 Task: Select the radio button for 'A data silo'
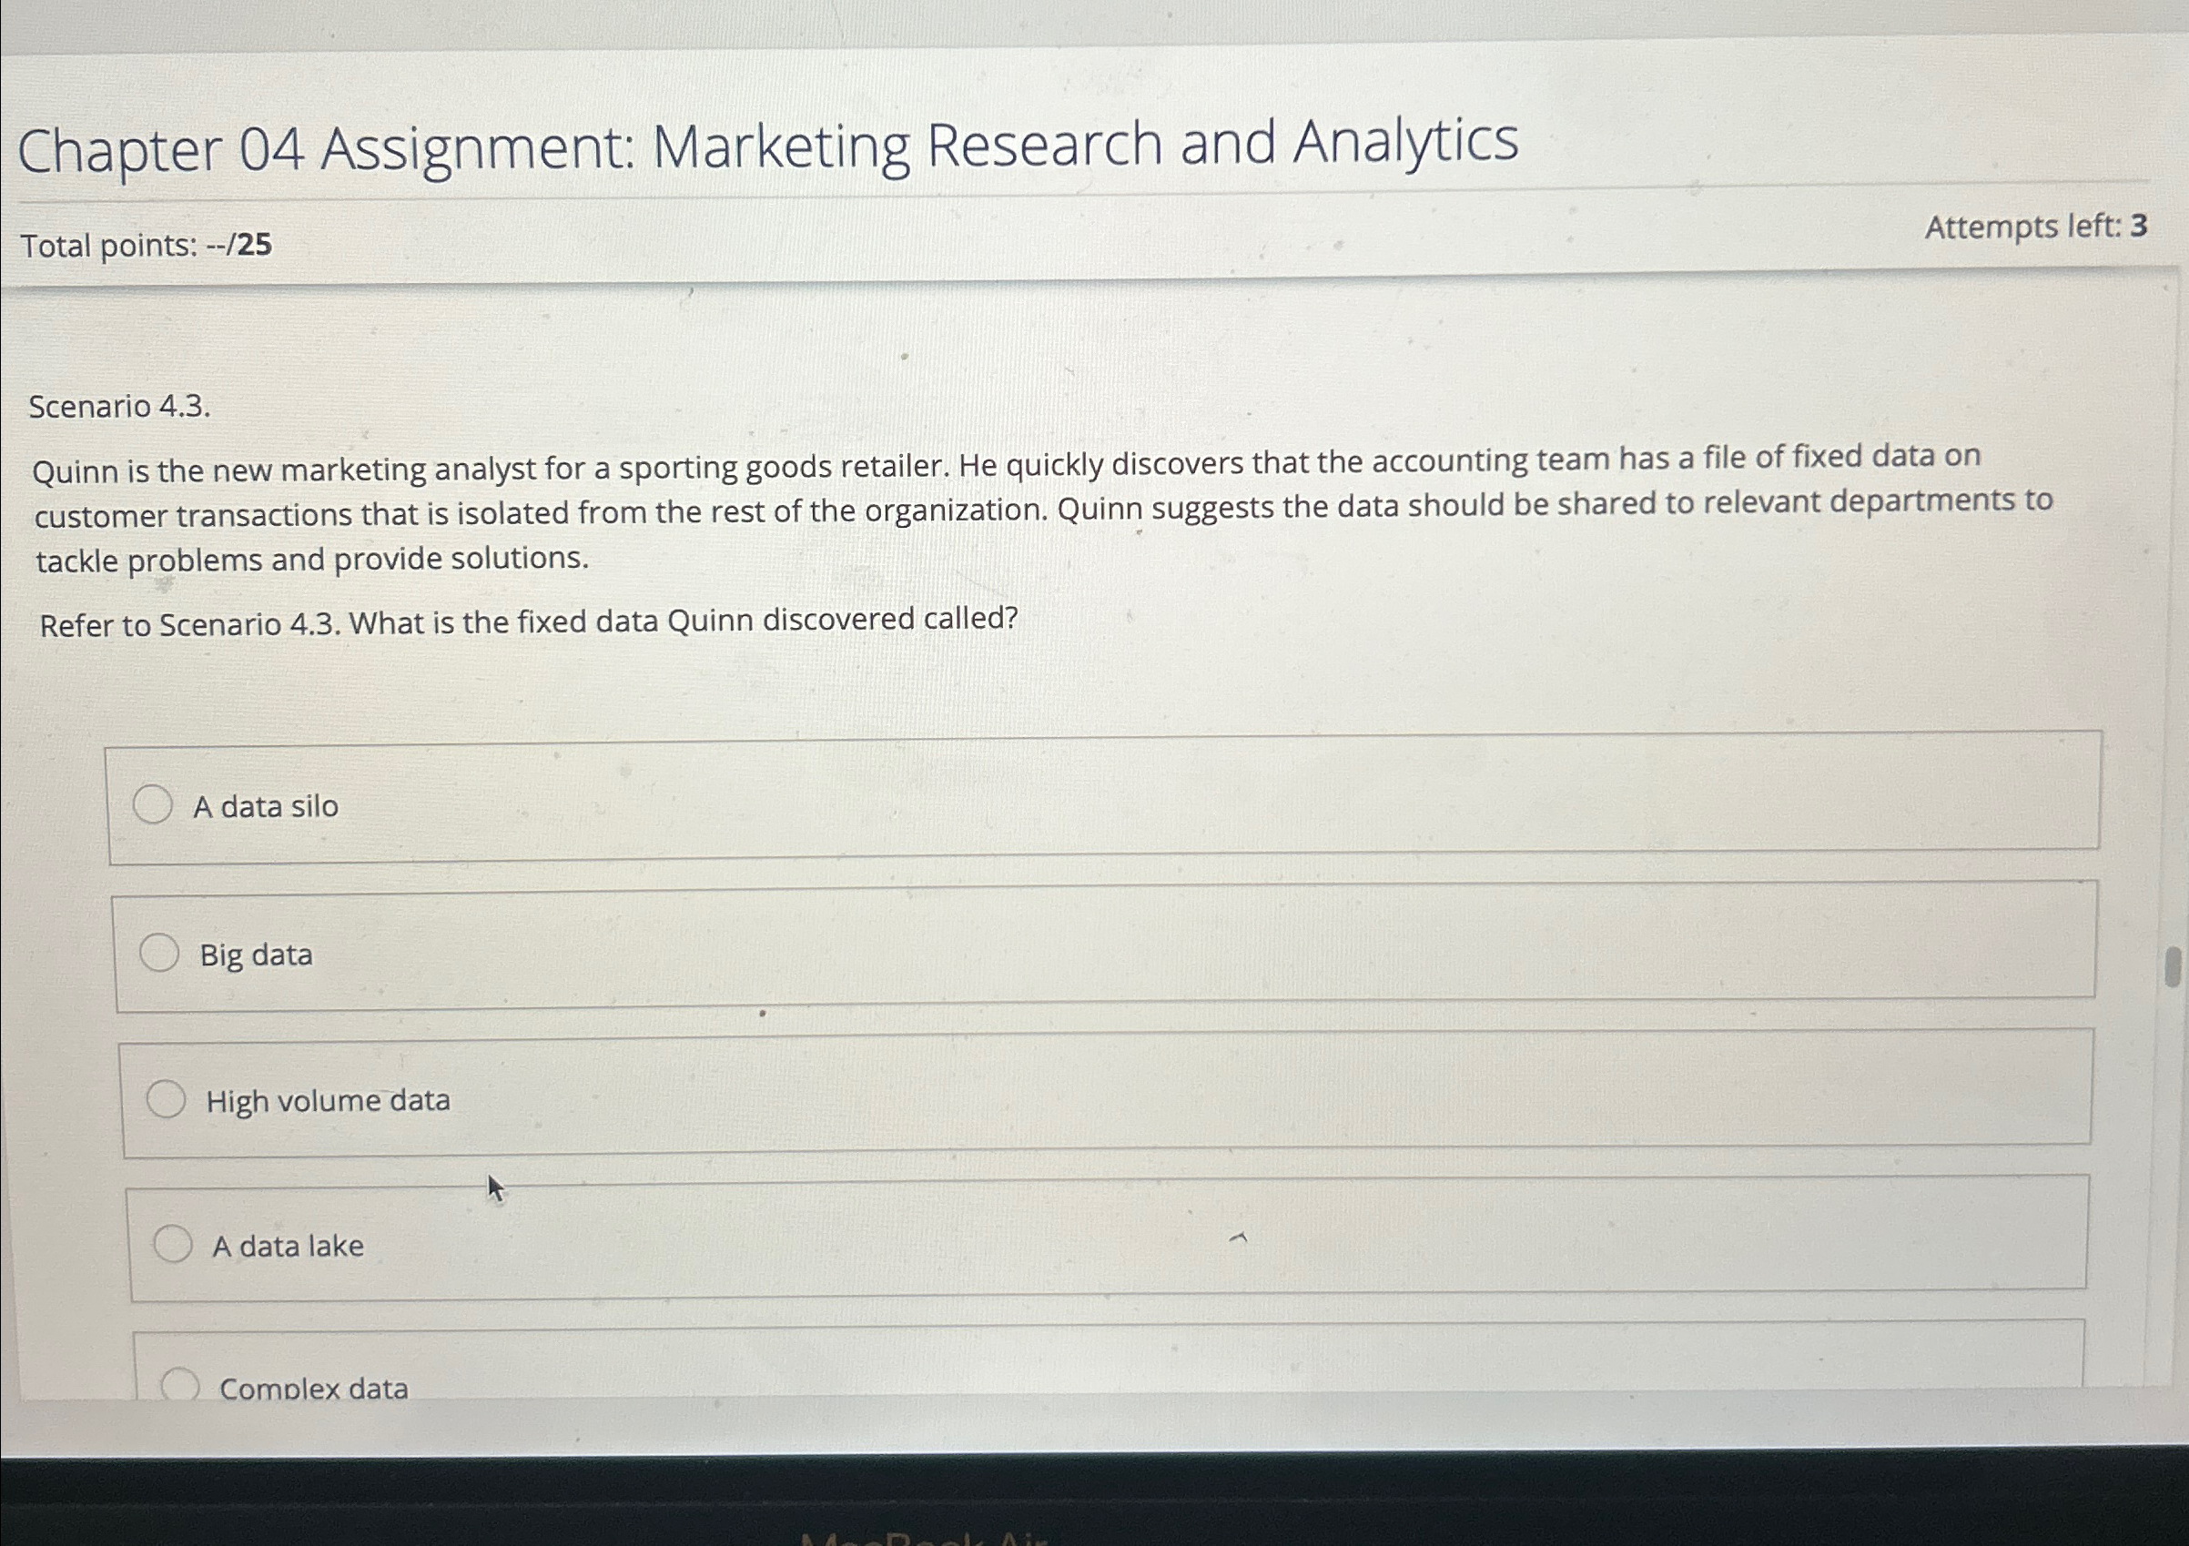156,805
